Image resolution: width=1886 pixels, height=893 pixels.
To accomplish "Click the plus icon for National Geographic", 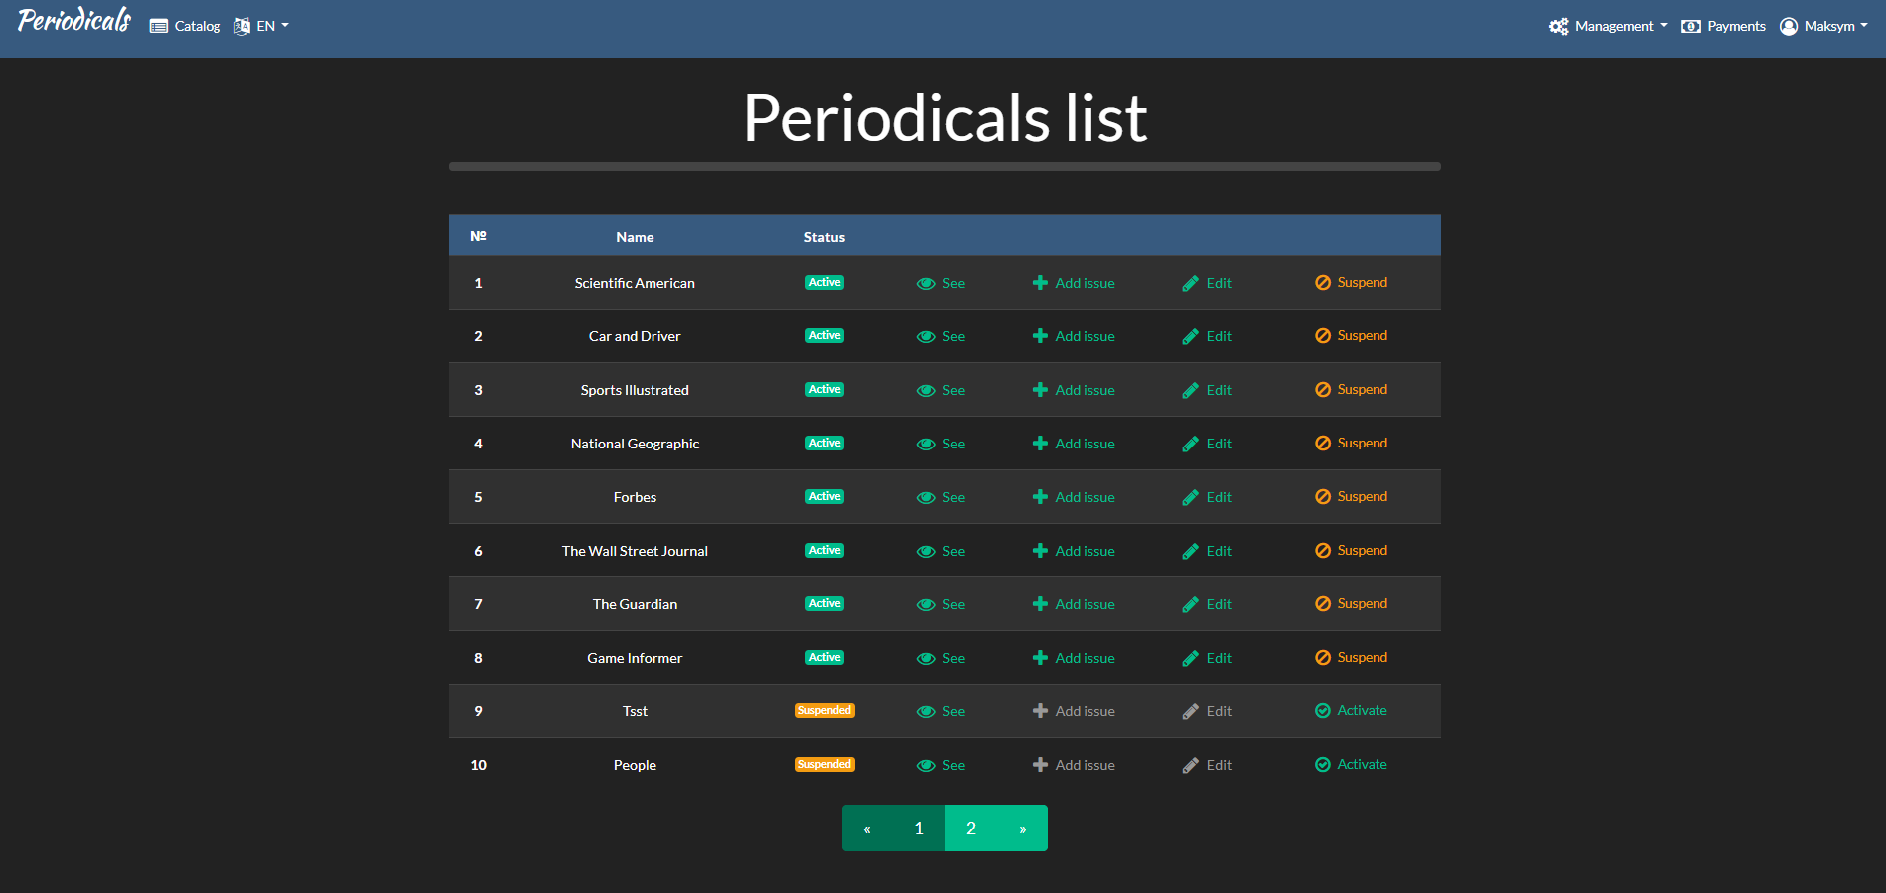I will click(x=1040, y=444).
